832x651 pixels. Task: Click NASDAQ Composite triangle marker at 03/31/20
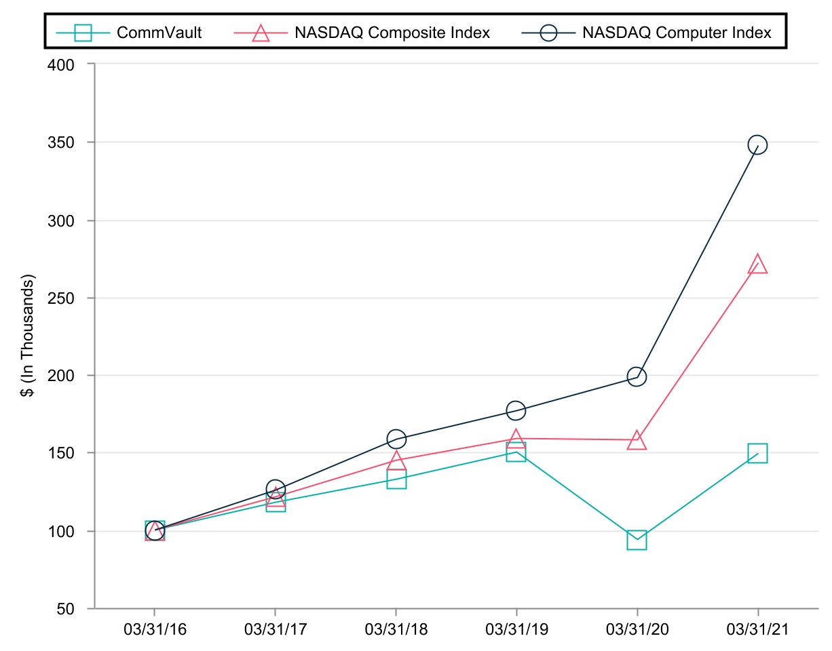pos(637,441)
